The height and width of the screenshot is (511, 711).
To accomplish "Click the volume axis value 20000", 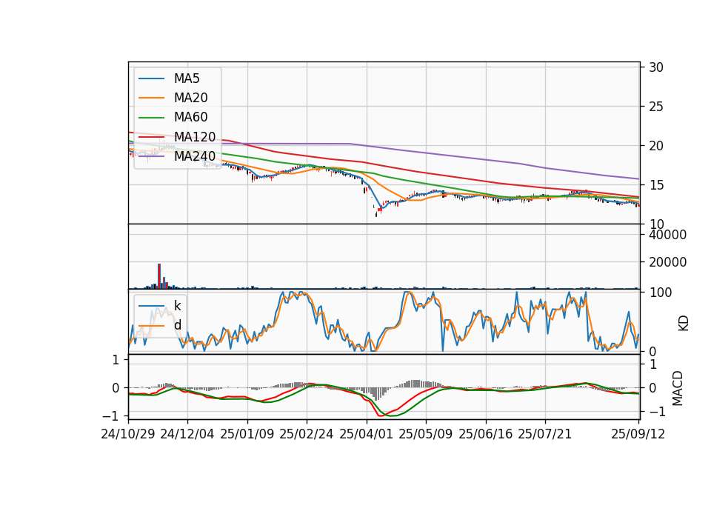I will click(x=667, y=262).
